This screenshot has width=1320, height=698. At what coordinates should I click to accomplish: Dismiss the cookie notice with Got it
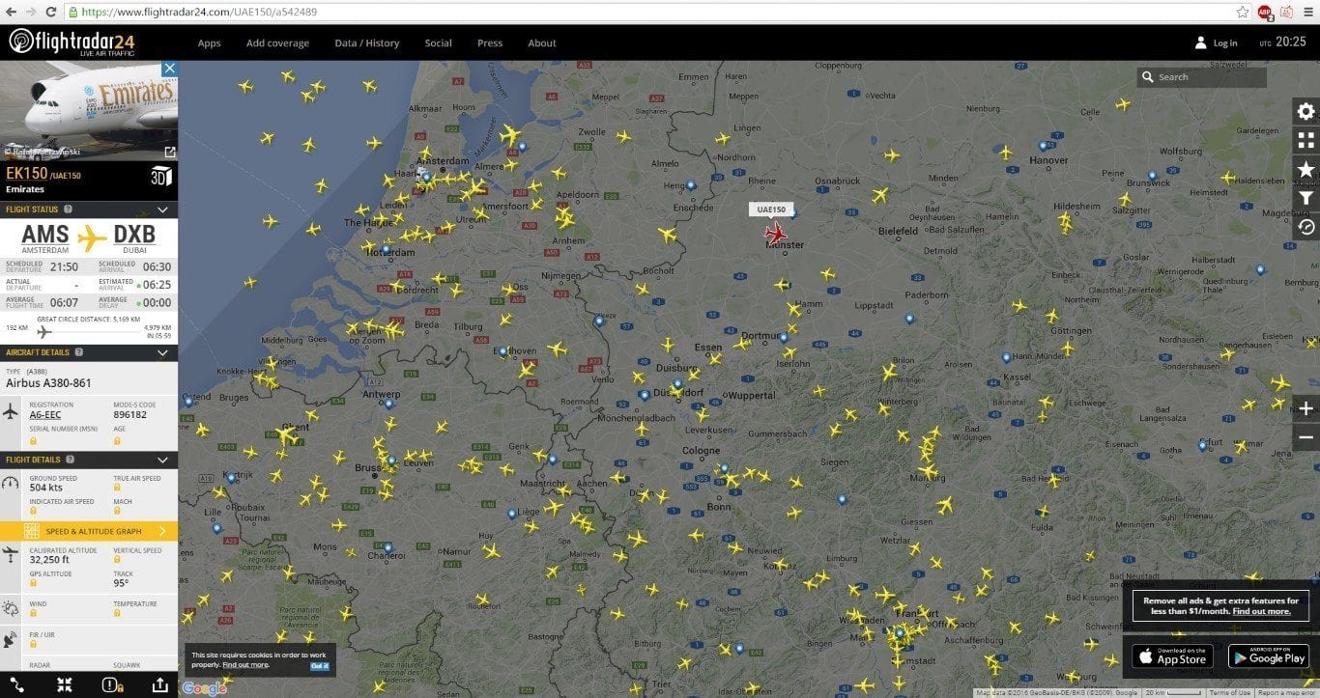pos(319,665)
